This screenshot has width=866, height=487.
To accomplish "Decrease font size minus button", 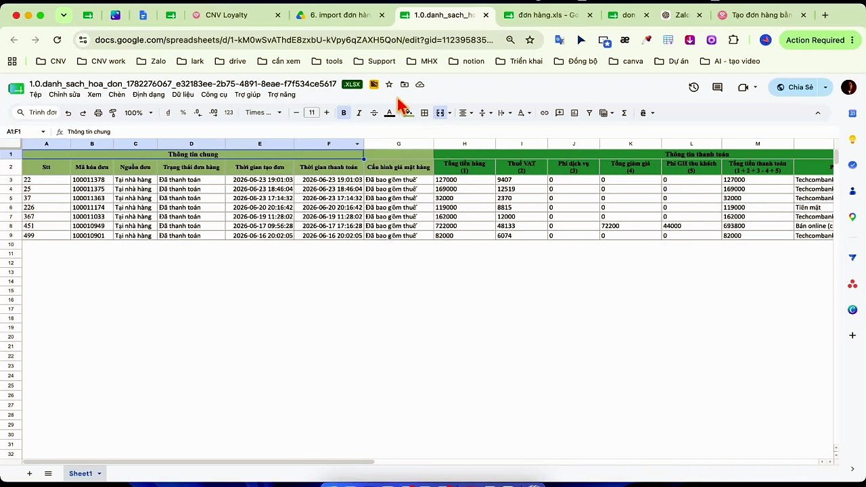I will pyautogui.click(x=296, y=113).
